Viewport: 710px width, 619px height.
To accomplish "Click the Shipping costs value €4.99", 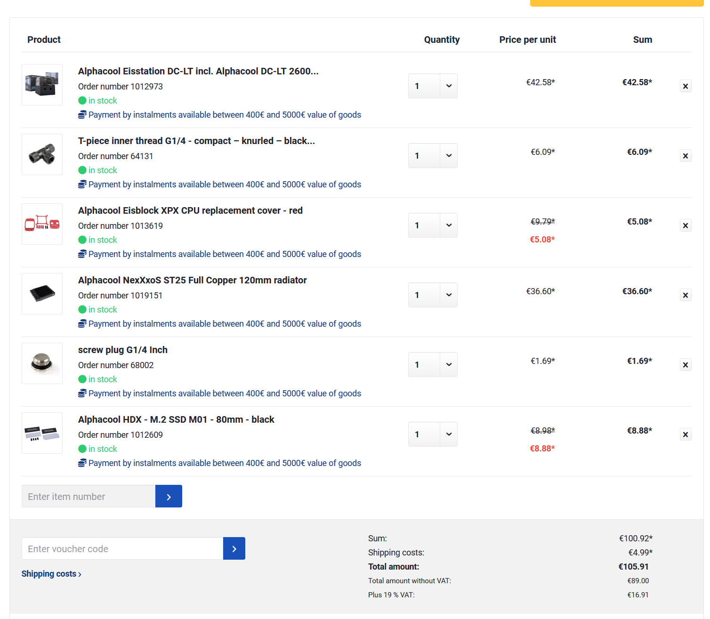I will [x=641, y=553].
